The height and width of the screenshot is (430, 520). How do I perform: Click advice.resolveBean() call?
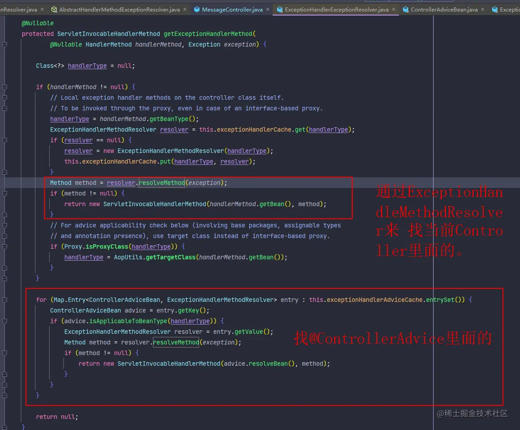tap(259, 364)
